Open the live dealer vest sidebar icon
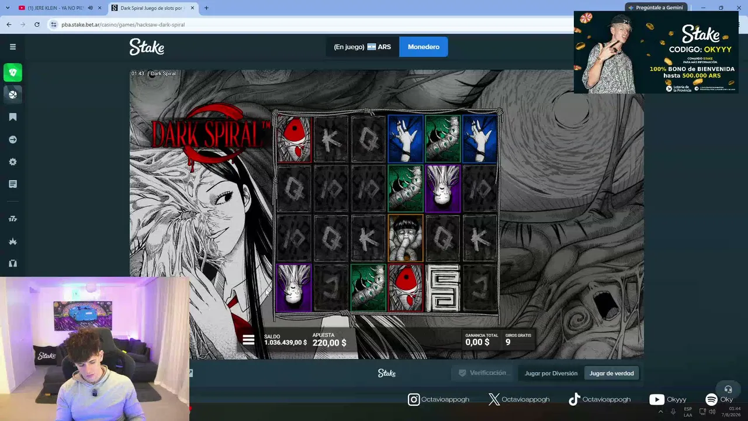 (13, 263)
